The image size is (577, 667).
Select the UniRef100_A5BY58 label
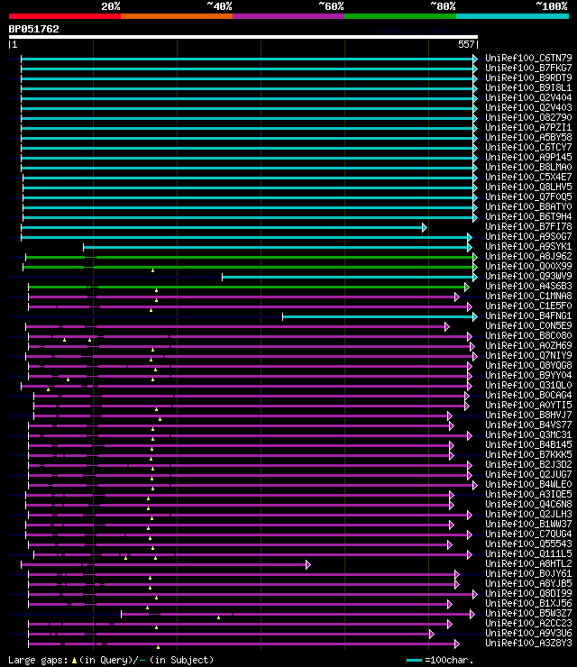528,137
